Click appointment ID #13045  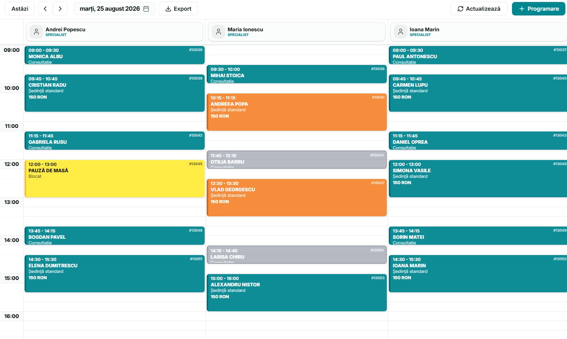[x=196, y=164]
